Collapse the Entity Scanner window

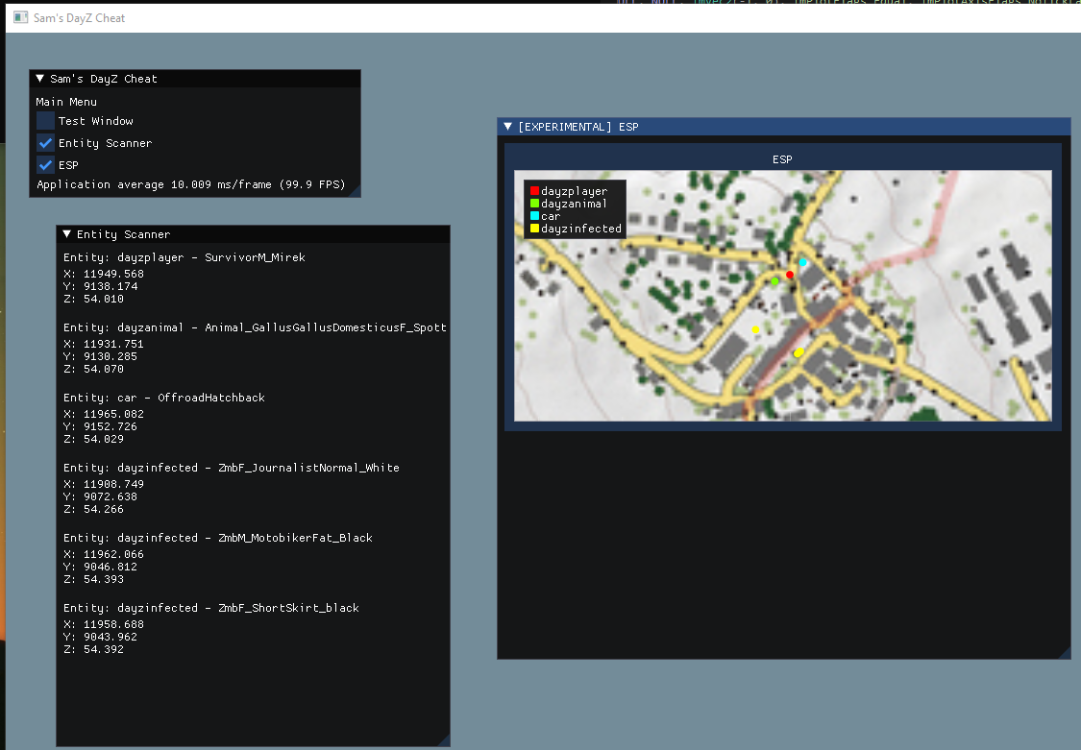65,233
